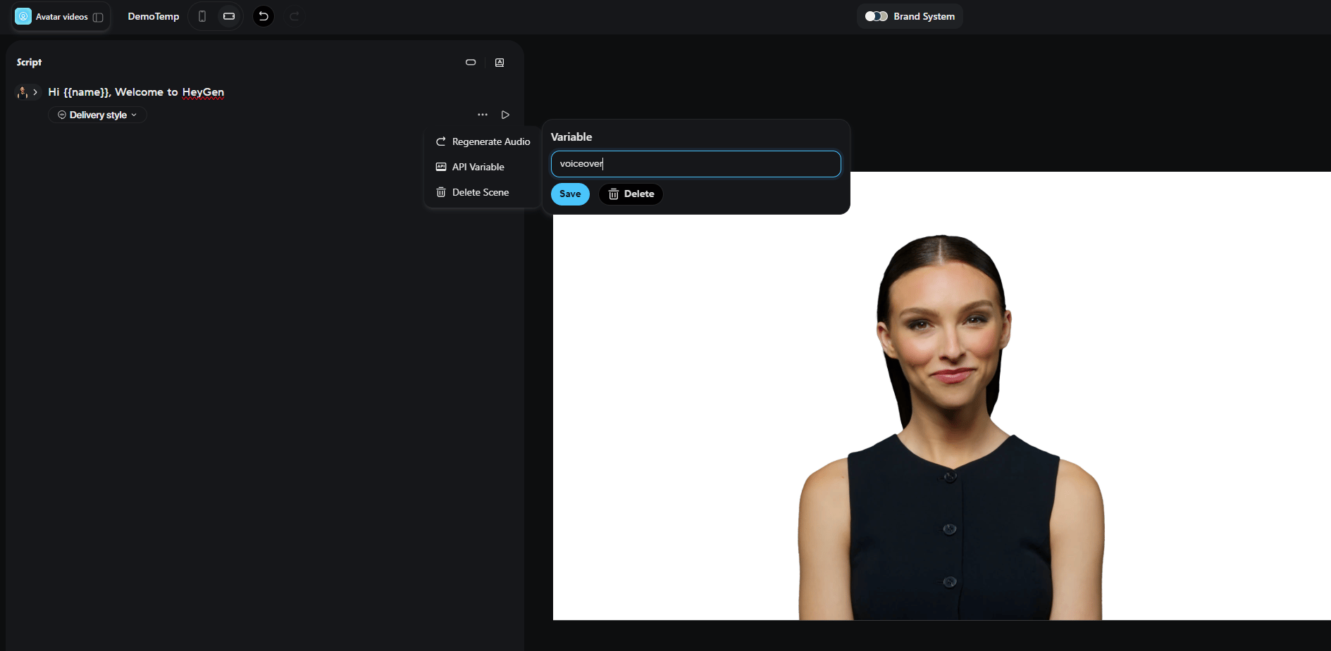This screenshot has height=651, width=1331.
Task: Play the scene audio preview
Action: (x=505, y=115)
